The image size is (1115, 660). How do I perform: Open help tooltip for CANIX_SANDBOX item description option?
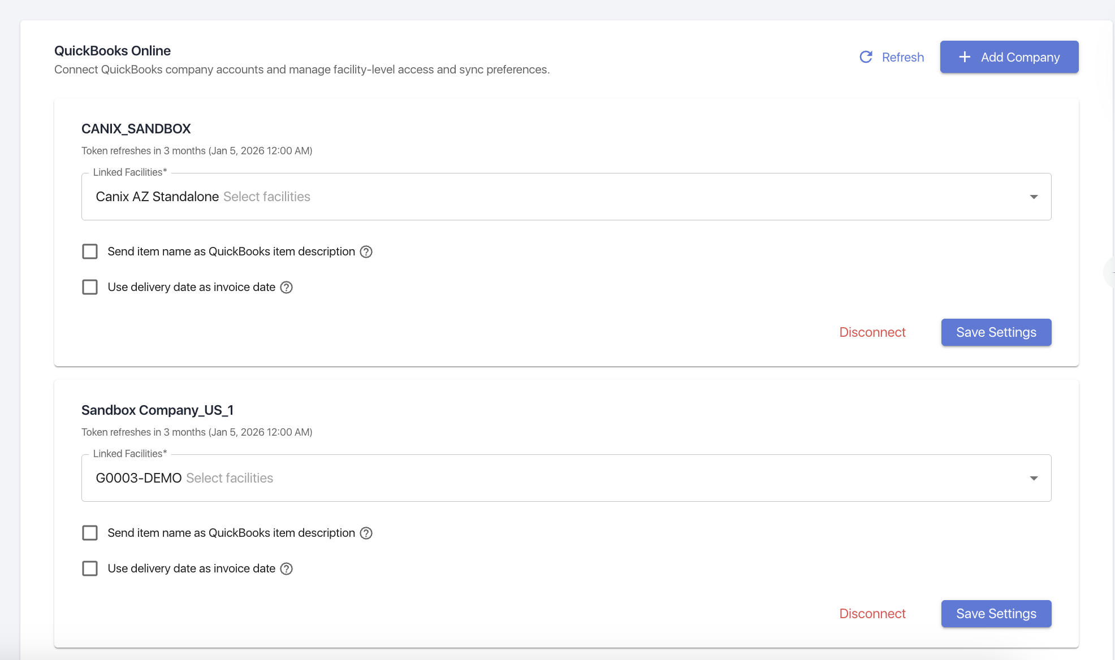[366, 251]
